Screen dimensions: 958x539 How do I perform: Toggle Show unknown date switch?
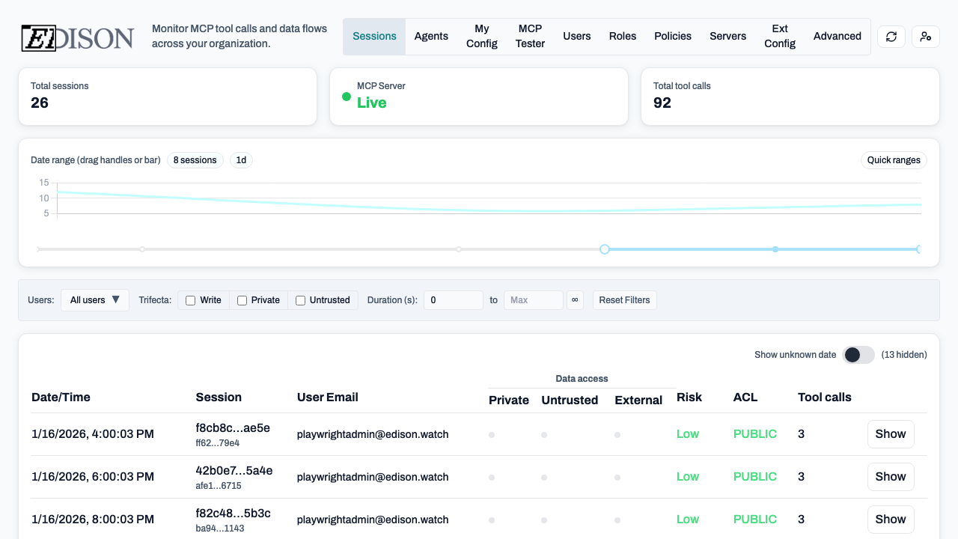click(x=858, y=355)
